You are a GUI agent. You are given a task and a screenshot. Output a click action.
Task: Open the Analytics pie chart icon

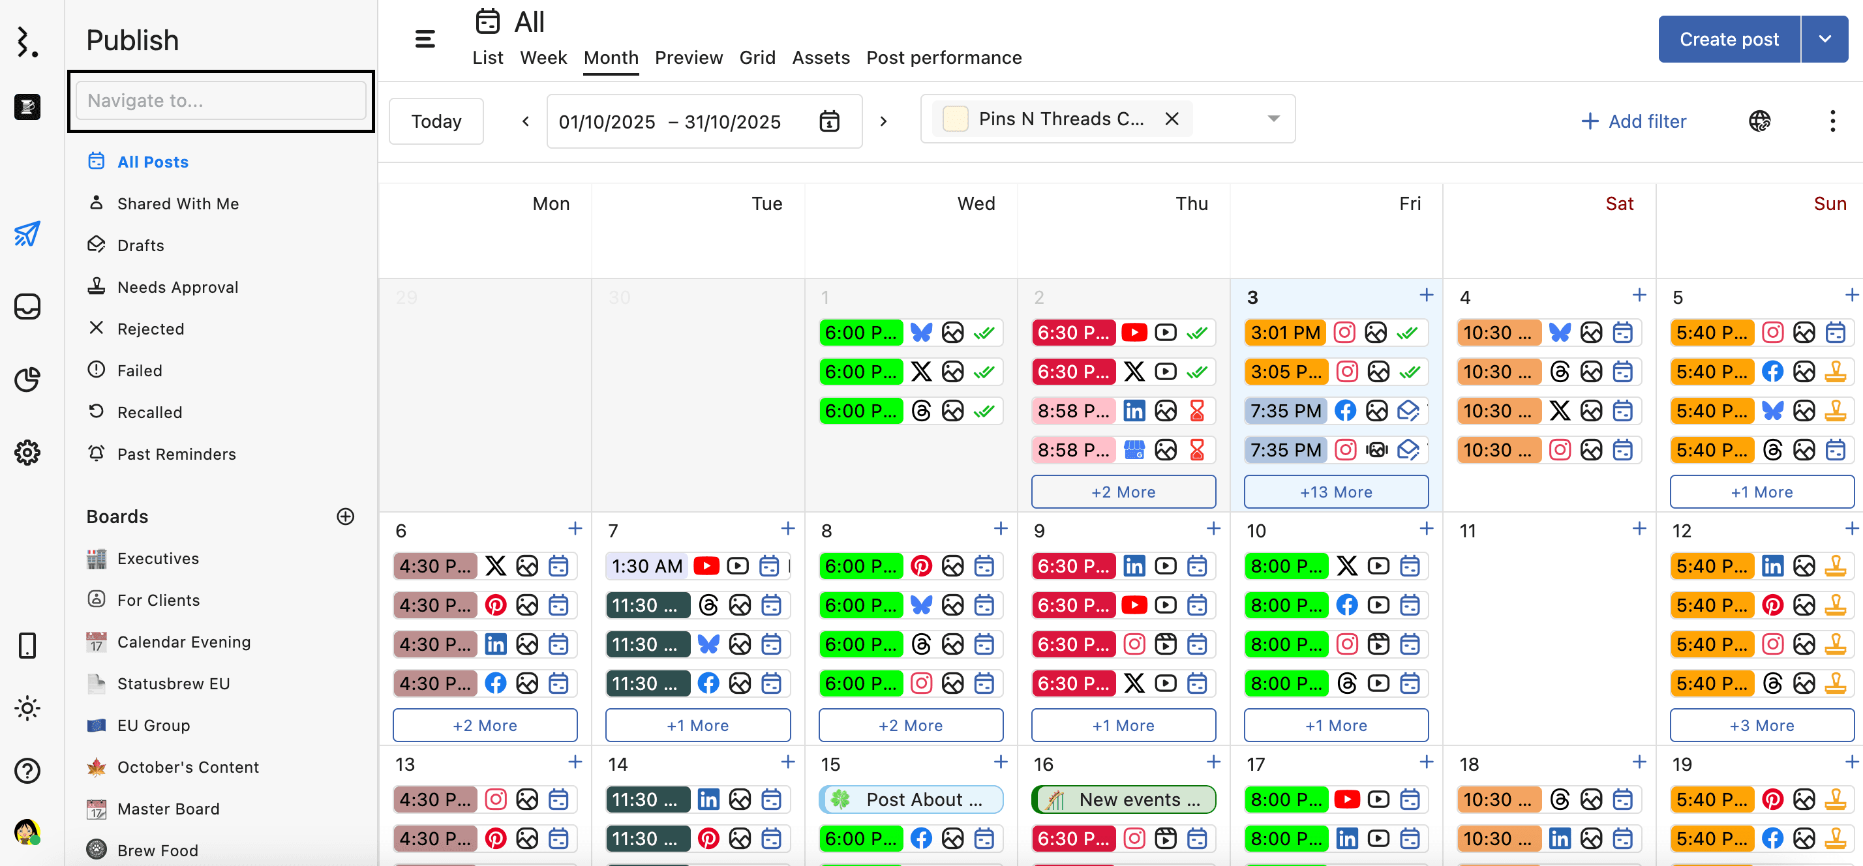(x=27, y=380)
